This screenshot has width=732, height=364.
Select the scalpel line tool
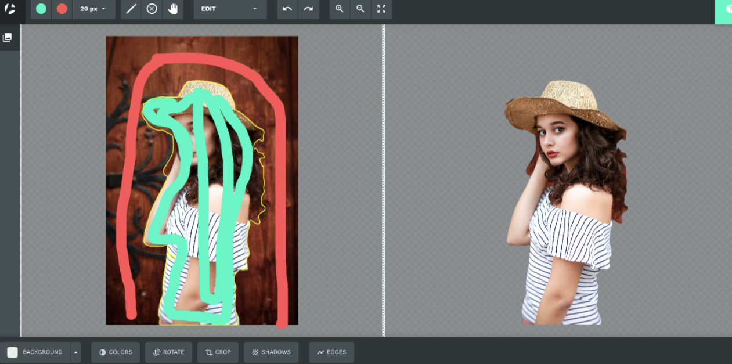[x=131, y=9]
